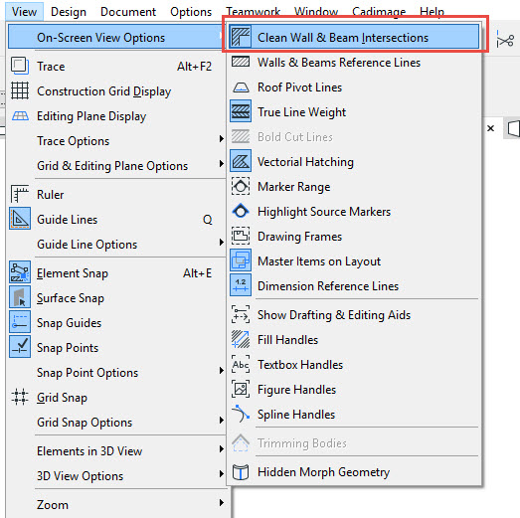Open the Help menu
The image size is (520, 518).
click(x=432, y=12)
